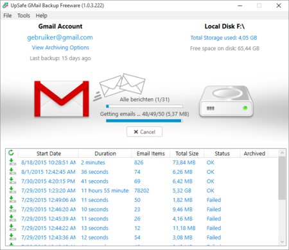Click the OK status of the 8/1/2015 backup
Image resolution: width=289 pixels, height=250 pixels.
coord(210,172)
